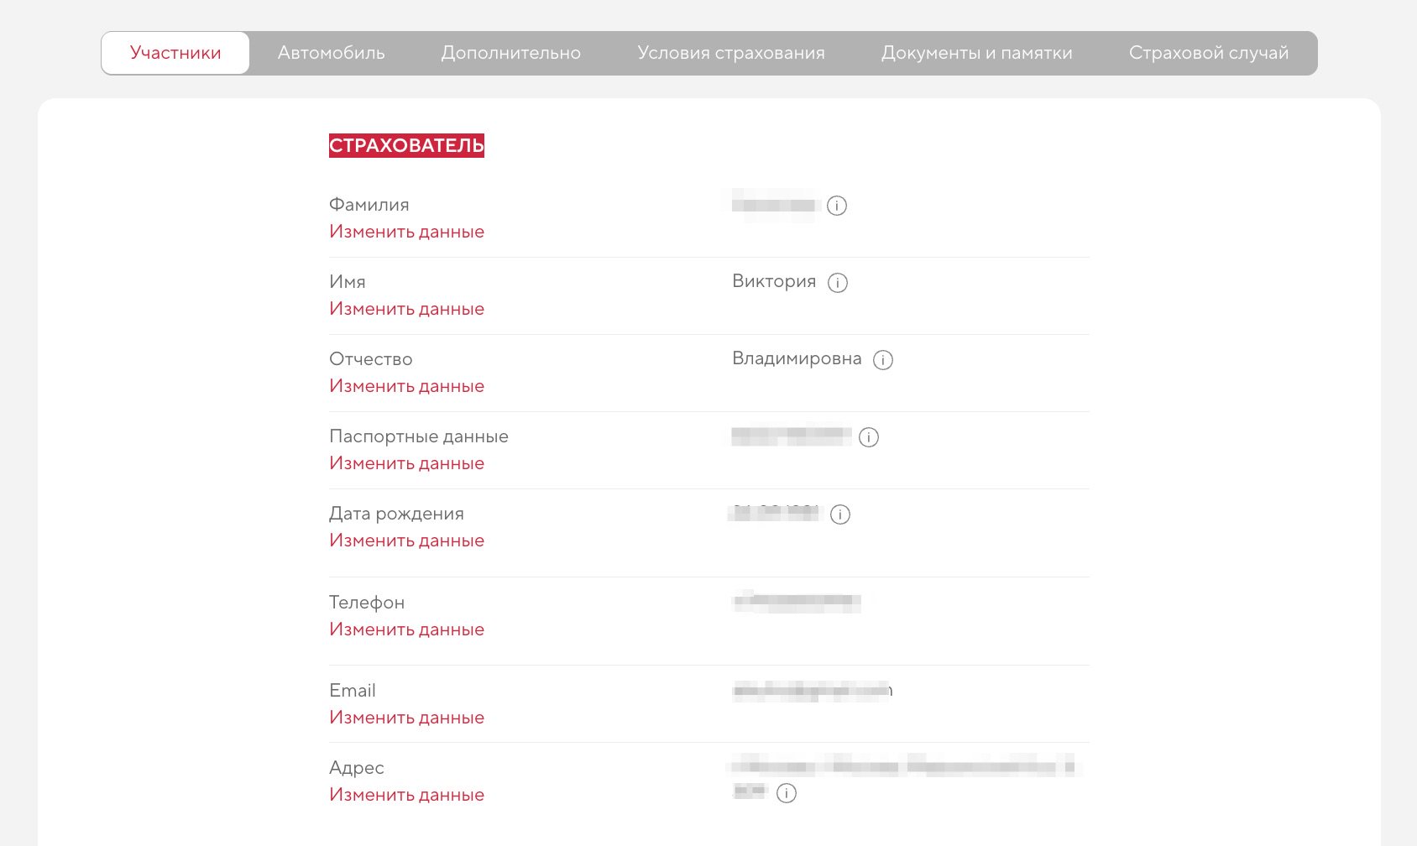This screenshot has width=1417, height=846.
Task: Click Изменить данные under Дата рождения
Action: point(407,540)
